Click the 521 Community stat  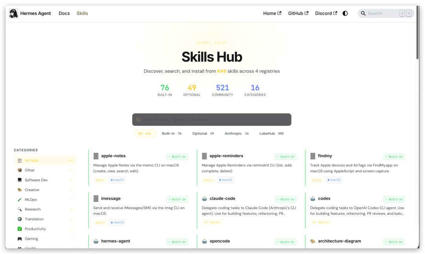click(222, 90)
